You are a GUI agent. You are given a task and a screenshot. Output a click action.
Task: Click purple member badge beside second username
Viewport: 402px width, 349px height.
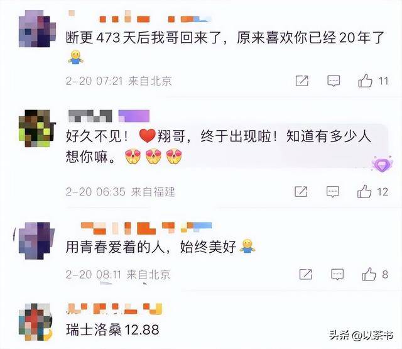tap(134, 116)
